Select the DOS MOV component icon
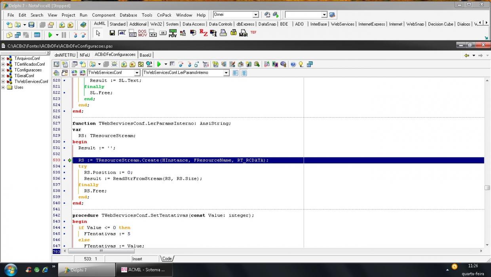This screenshot has width=491, height=277. [143, 33]
